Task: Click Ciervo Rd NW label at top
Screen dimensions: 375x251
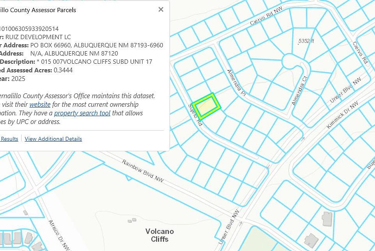Action: 266,16
